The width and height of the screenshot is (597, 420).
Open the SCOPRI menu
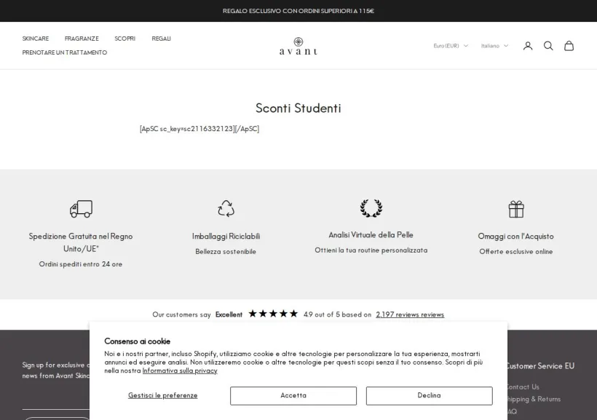click(125, 39)
